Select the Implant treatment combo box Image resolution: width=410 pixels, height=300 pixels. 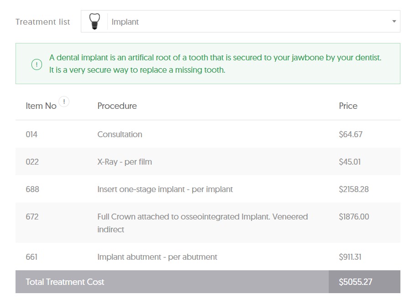coord(240,21)
